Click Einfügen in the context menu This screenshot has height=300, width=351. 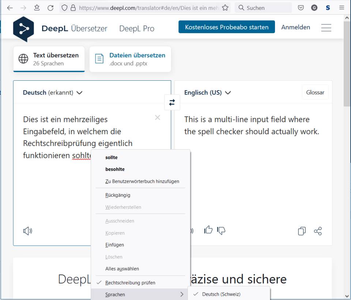140,245
